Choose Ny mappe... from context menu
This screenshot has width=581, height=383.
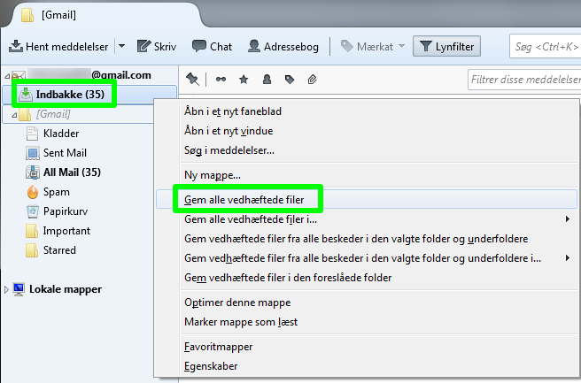click(213, 175)
